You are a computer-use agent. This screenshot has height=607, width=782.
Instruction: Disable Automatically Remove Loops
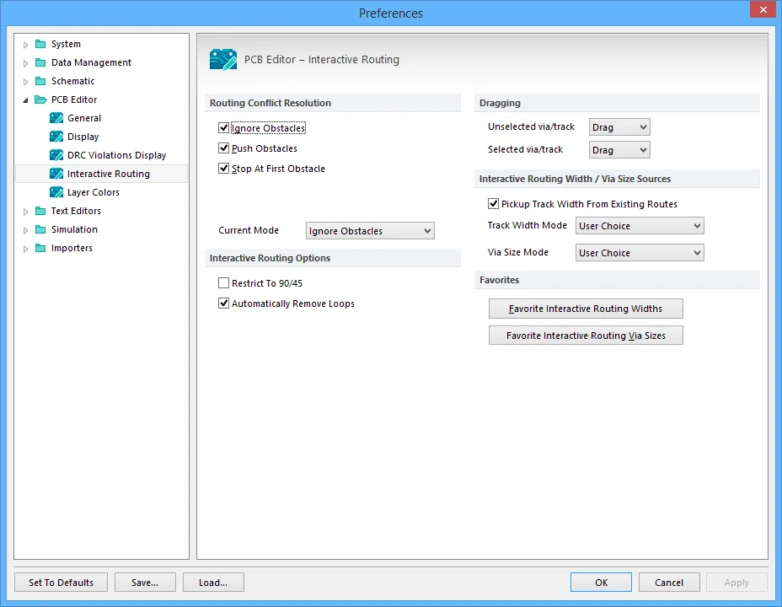pos(224,303)
